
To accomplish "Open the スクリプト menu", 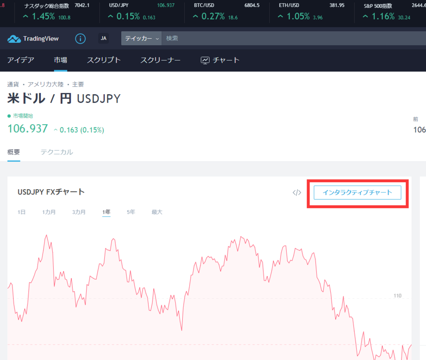I will pyautogui.click(x=104, y=60).
